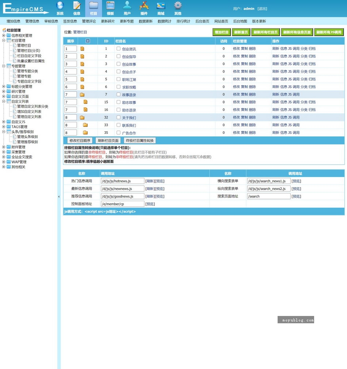The width and height of the screenshot is (347, 369).
Task: Click the /d/js/js/hotnews.js address field
Action: [x=122, y=181]
